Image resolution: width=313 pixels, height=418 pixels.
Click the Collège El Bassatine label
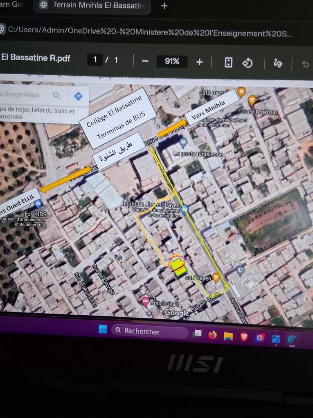pos(114,111)
